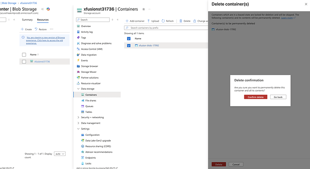The width and height of the screenshot is (310, 169).
Task: Click Restore in Blob Storage toolbar
Action: coord(41,29)
